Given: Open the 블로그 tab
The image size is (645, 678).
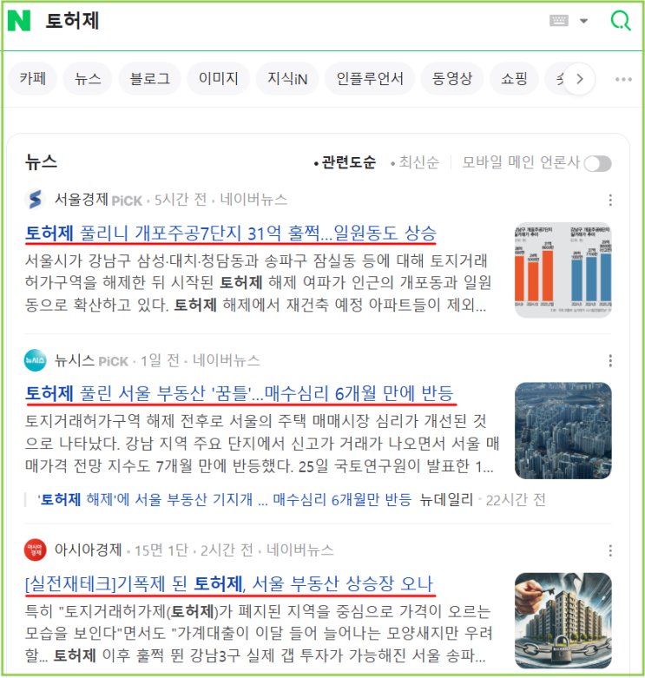Looking at the screenshot, I should pos(149,79).
